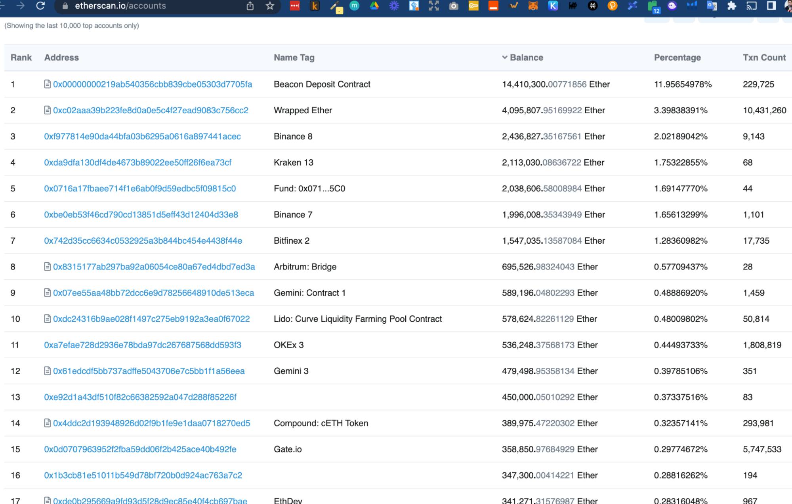Toggle the Balance column sort chevron
The width and height of the screenshot is (792, 504).
504,57
